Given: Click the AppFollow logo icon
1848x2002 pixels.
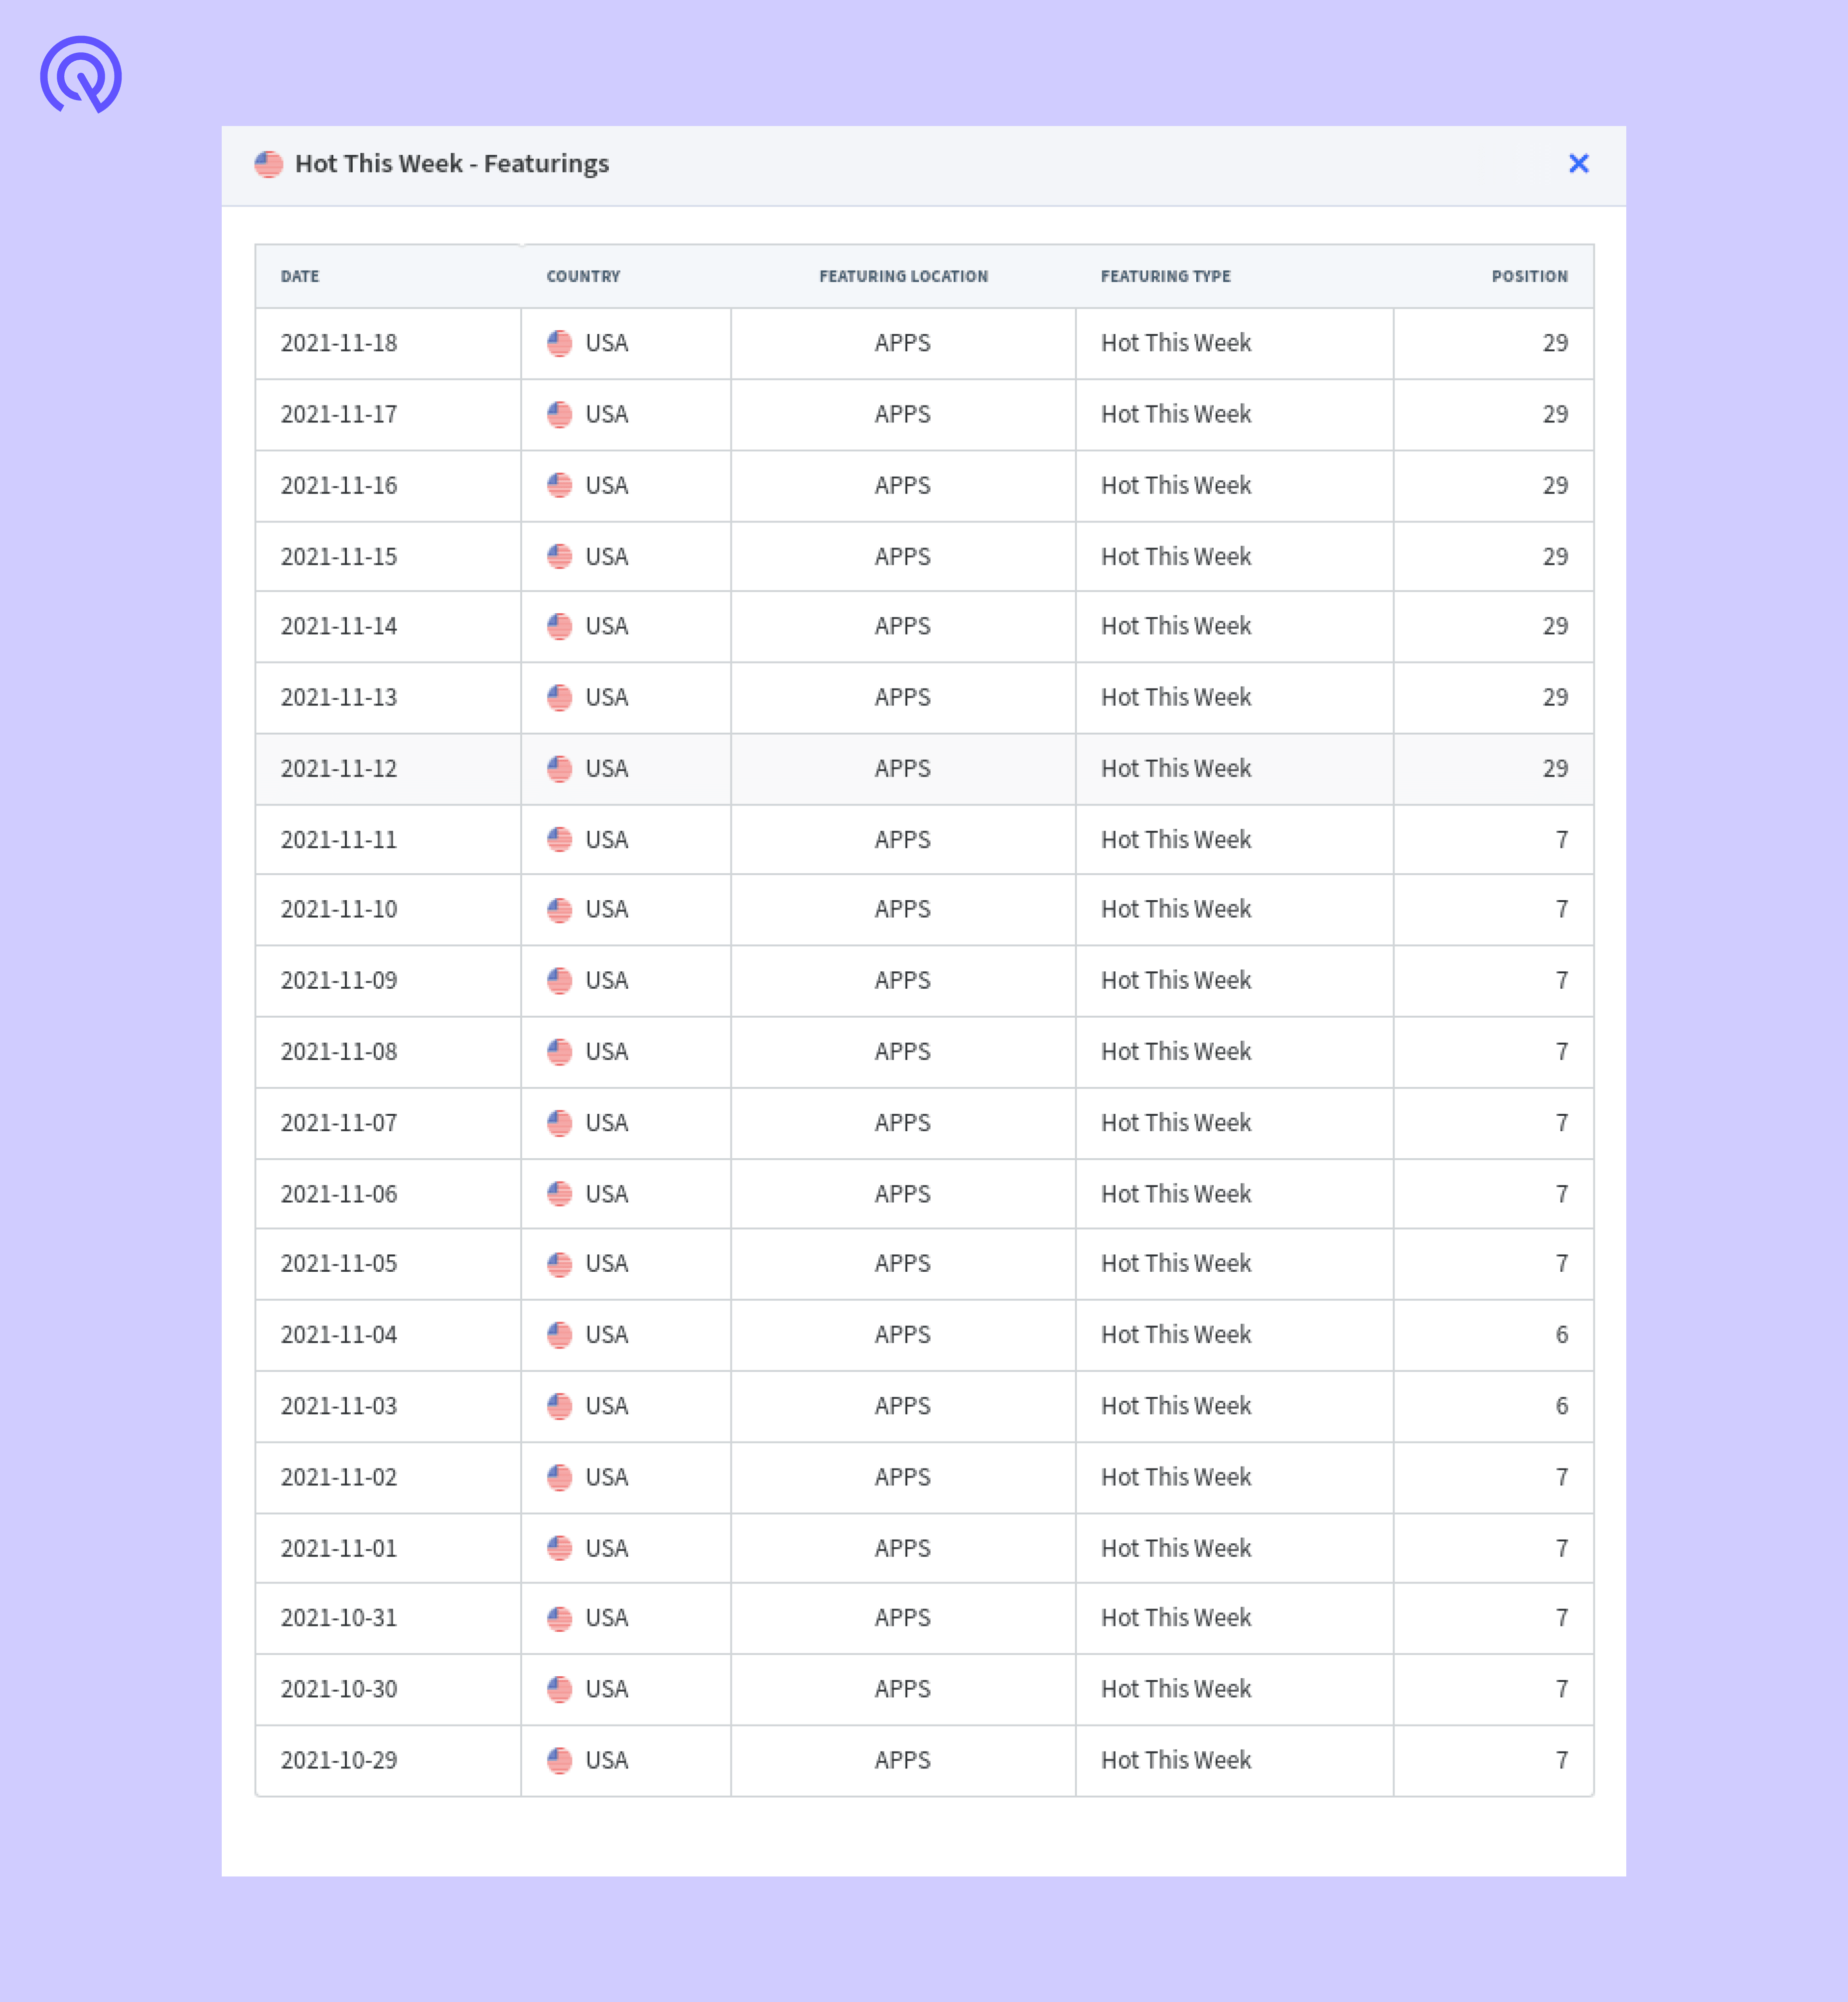Looking at the screenshot, I should 81,75.
